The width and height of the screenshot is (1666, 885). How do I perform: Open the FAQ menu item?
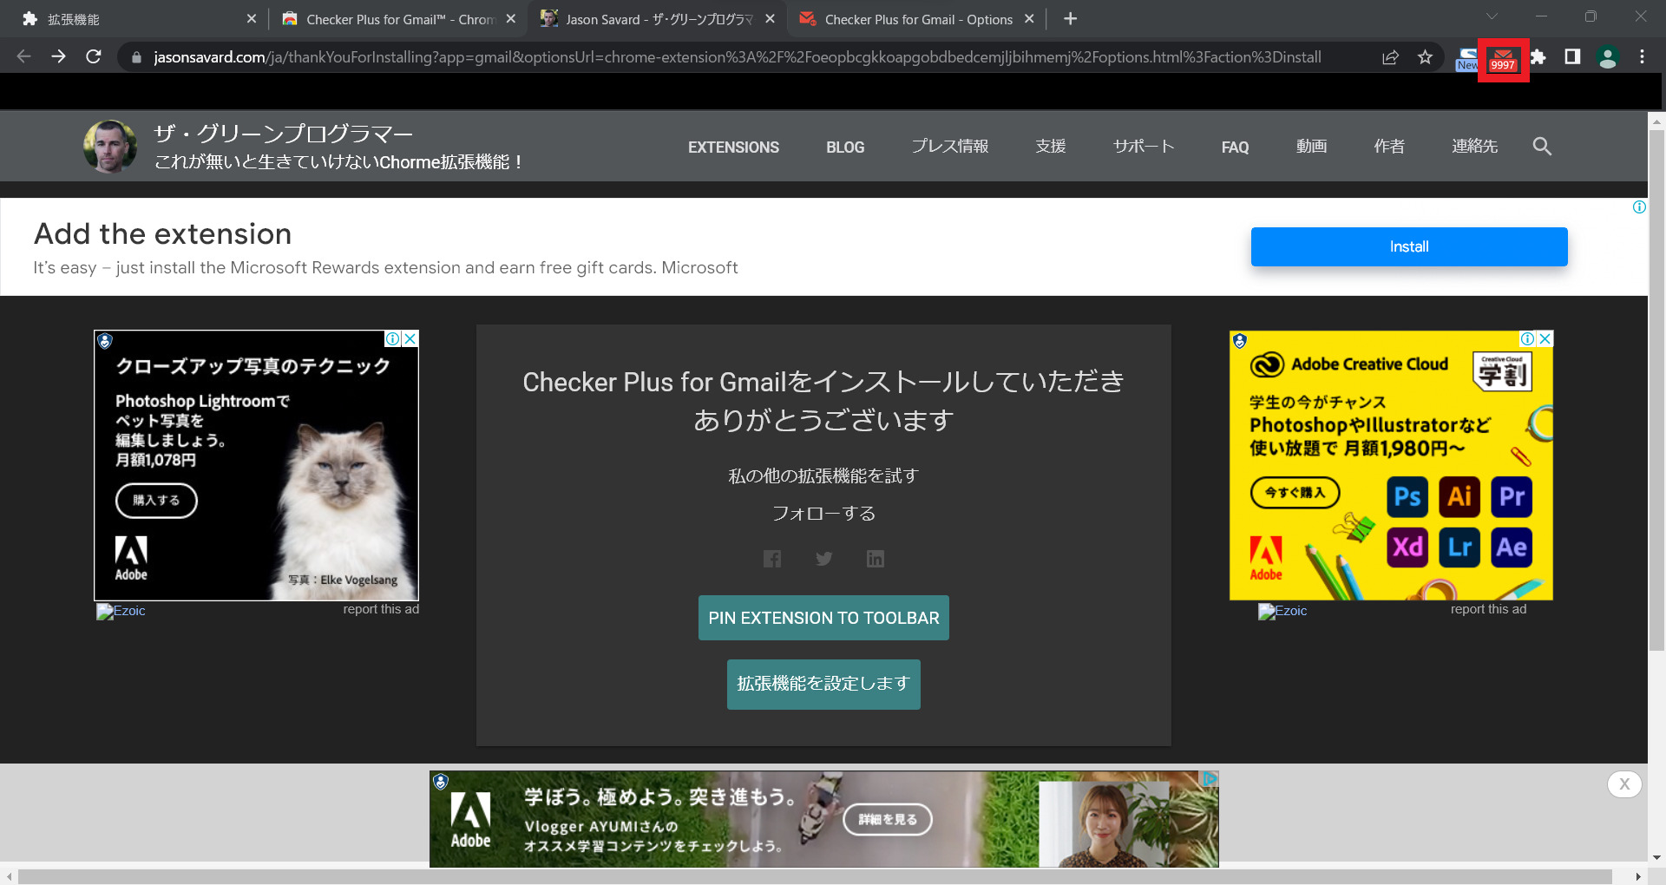coord(1235,147)
